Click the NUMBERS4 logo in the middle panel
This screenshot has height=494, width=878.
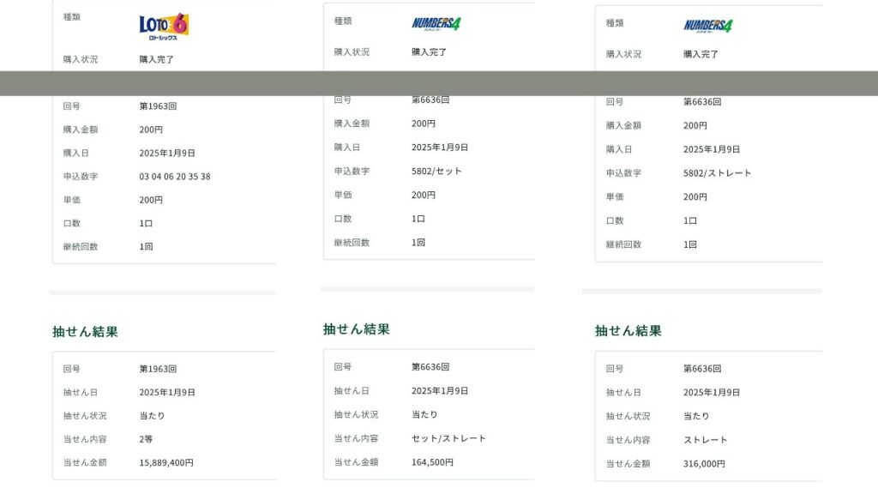click(x=436, y=23)
